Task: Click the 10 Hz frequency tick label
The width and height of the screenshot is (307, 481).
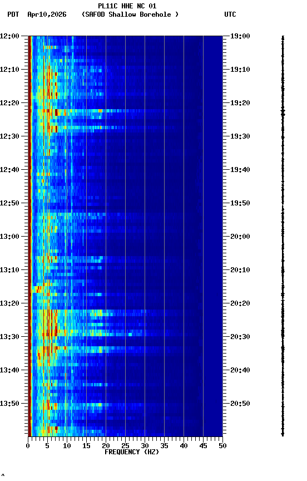Action: (67, 446)
